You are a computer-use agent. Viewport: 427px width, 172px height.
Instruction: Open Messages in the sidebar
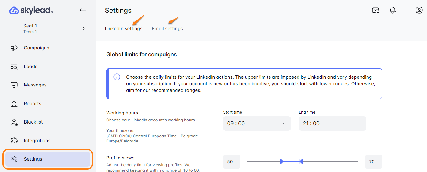point(35,85)
